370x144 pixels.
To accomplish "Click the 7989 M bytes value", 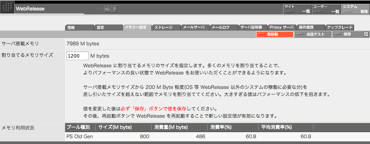I will tap(83, 44).
